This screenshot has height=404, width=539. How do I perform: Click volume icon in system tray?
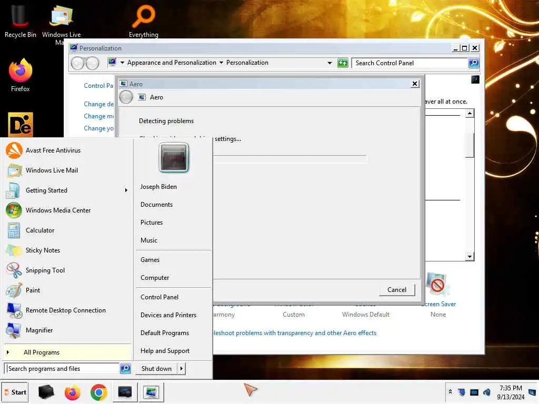[487, 392]
